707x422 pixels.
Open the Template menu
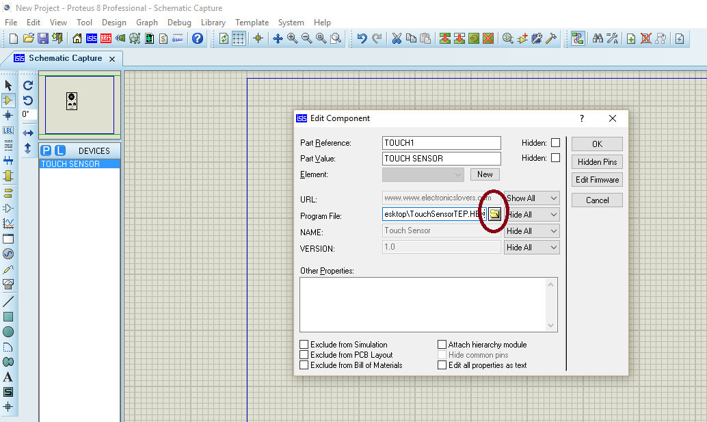pyautogui.click(x=252, y=22)
